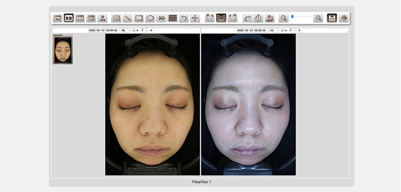Viewport: 401px width, 192px height.
Task: Open the 3D view
Action: click(161, 18)
